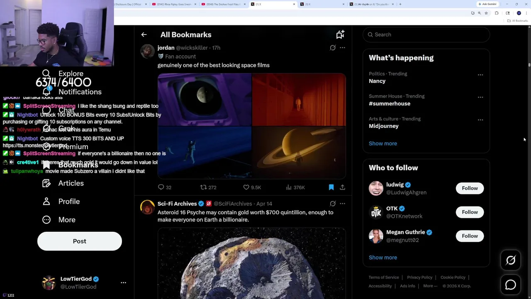Open Privacy Policy link

point(419,277)
